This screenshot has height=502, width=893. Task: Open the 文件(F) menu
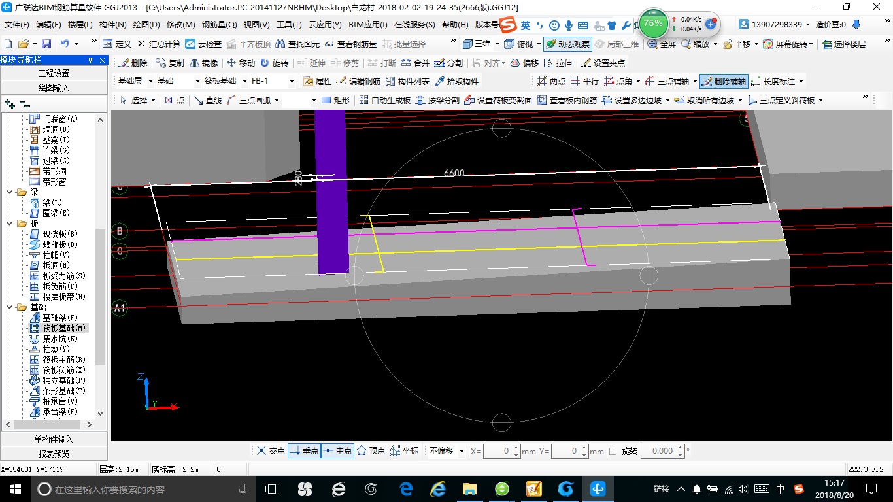(x=17, y=25)
